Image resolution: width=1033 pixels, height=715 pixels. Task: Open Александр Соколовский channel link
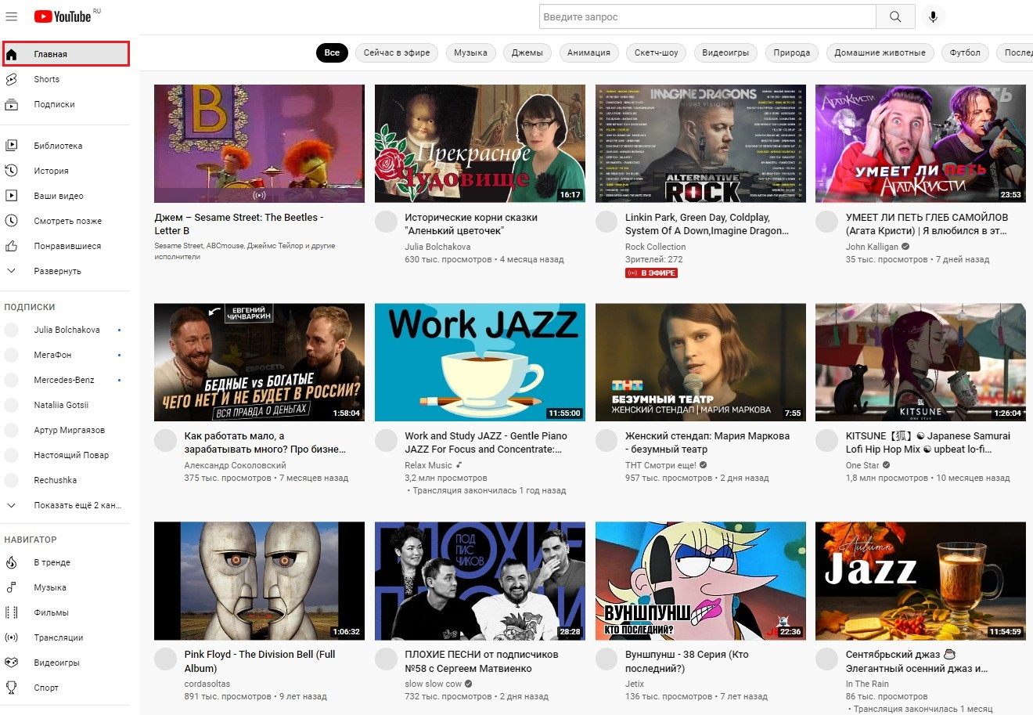[x=236, y=465]
